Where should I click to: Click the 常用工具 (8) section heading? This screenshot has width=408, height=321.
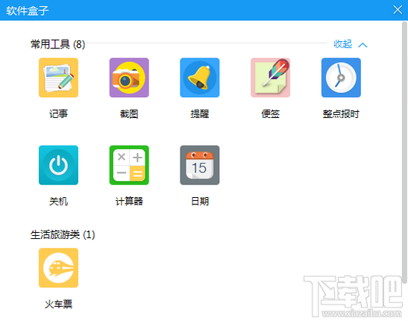(57, 44)
